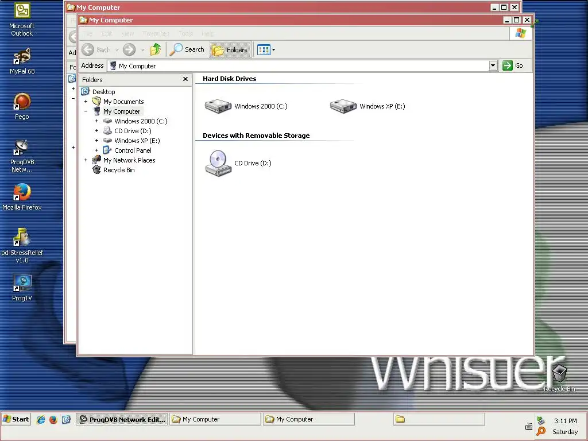Switch to second My Computer taskbar button
The image size is (588, 441).
click(x=308, y=419)
